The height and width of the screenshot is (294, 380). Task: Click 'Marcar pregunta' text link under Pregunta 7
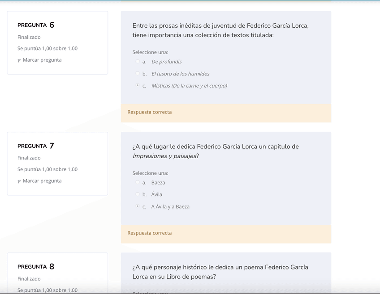tap(42, 181)
